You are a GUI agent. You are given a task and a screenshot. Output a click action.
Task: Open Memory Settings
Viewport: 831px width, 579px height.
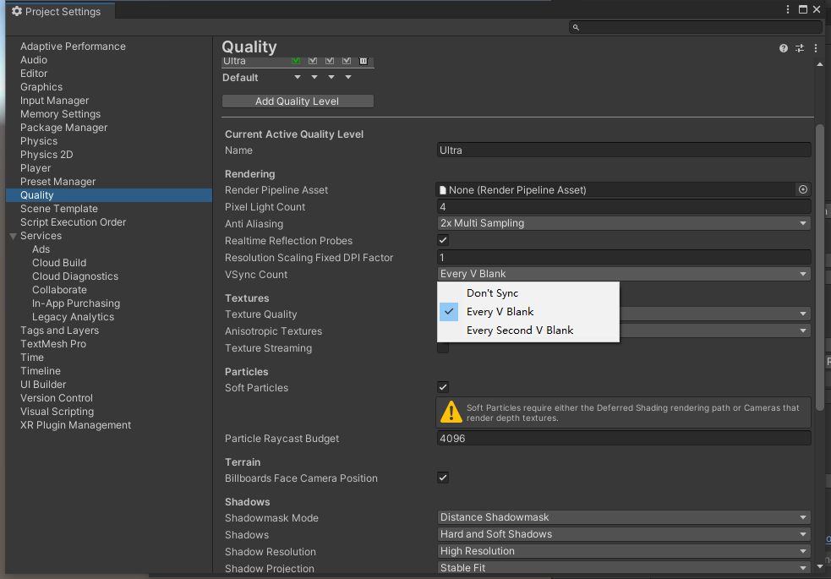pyautogui.click(x=60, y=114)
